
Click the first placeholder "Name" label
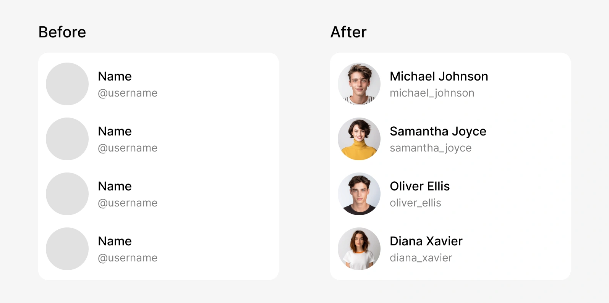point(115,76)
